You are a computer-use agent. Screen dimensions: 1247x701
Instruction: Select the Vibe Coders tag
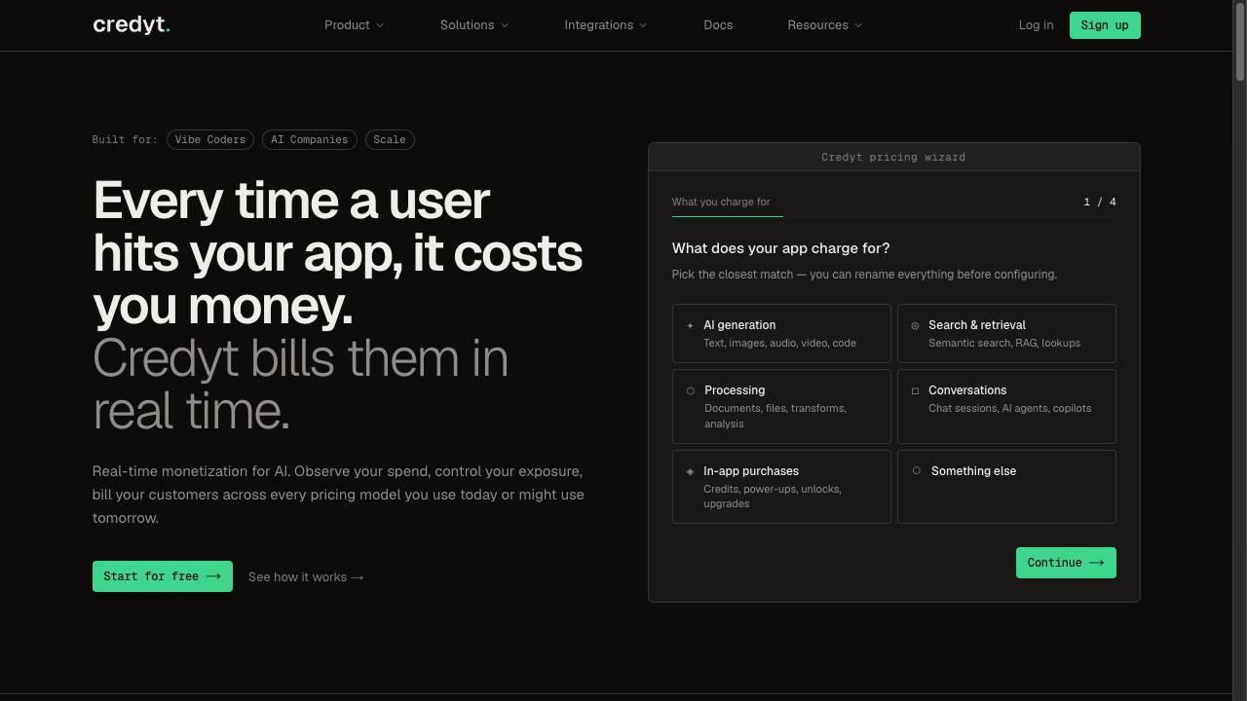click(210, 140)
